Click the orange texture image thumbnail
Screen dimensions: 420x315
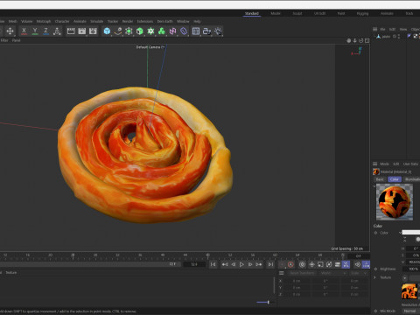point(409,291)
